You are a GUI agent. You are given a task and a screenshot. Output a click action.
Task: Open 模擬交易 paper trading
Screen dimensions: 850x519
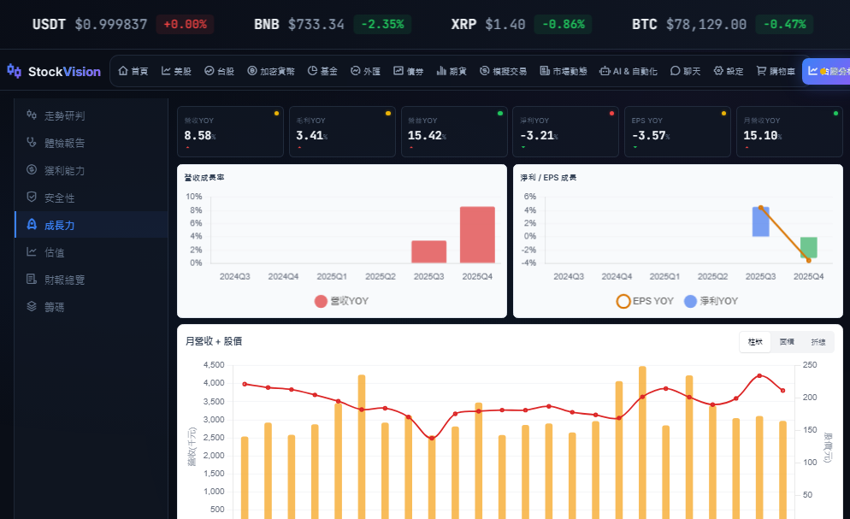(x=503, y=71)
